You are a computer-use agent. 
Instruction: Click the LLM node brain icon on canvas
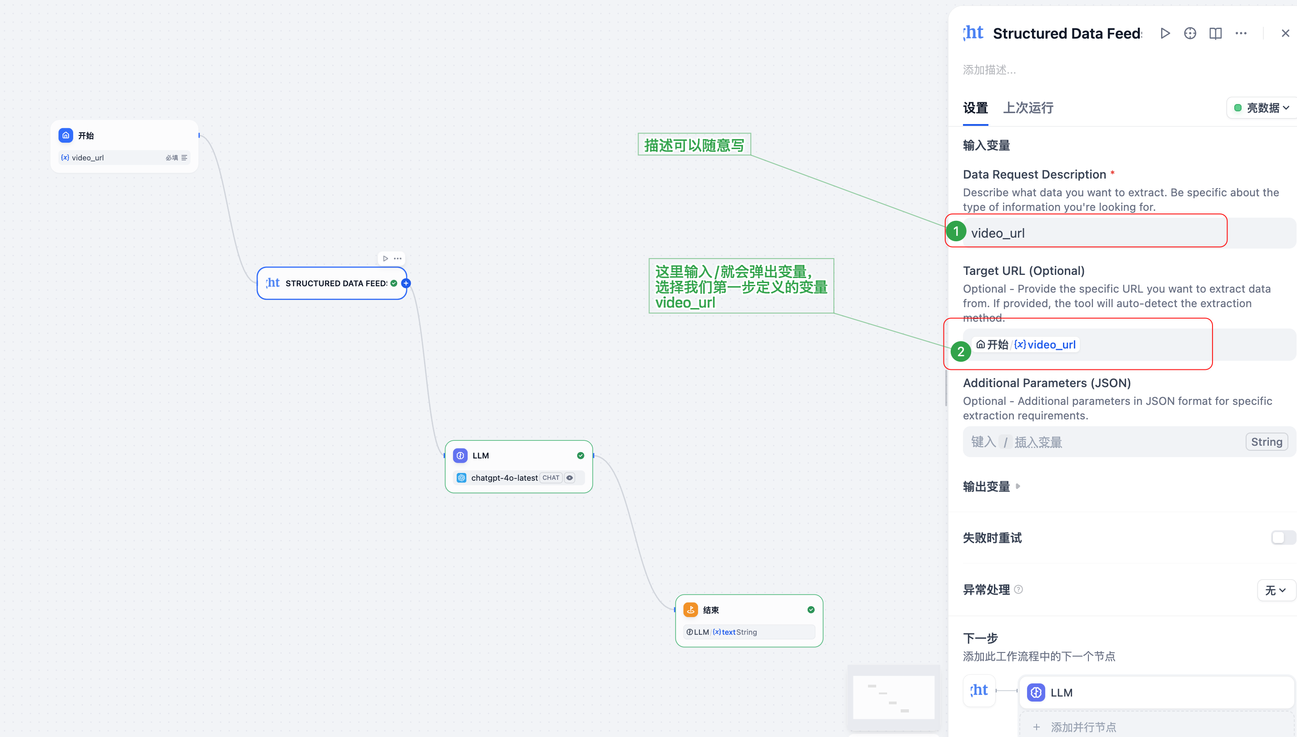tap(460, 455)
